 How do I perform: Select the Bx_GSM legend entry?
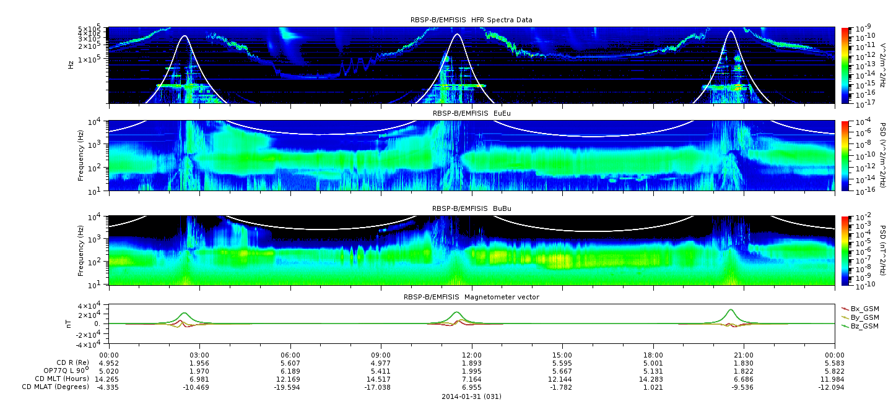coord(864,308)
